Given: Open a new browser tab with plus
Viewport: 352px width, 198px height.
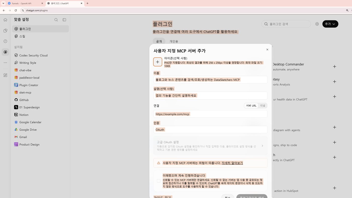Looking at the screenshot, I should (87, 4).
